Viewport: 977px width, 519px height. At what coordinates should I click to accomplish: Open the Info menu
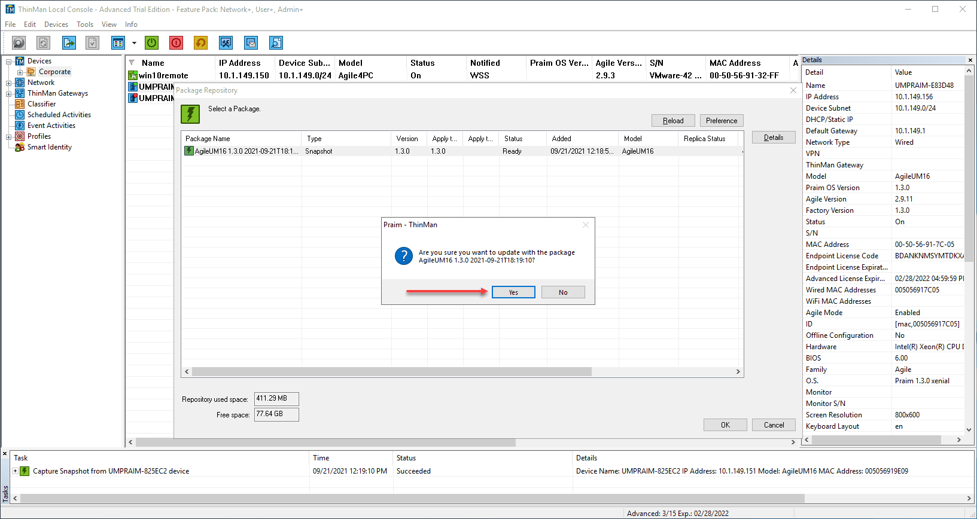pyautogui.click(x=131, y=25)
